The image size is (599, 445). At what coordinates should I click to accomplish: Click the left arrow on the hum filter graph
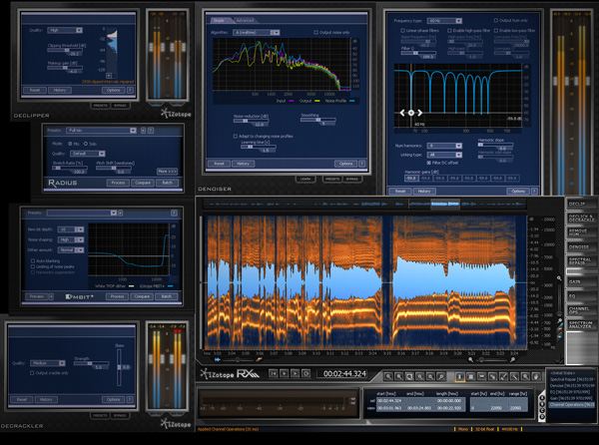[x=402, y=113]
